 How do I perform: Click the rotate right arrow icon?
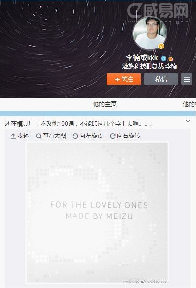(x=112, y=136)
